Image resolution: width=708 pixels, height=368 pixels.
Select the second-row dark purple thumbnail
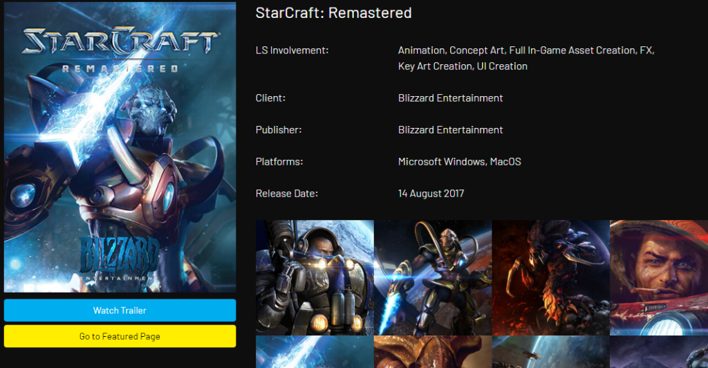(x=659, y=352)
